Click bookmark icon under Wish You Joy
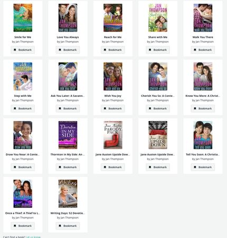Viewport: 227px width, 238px height. [x=105, y=108]
